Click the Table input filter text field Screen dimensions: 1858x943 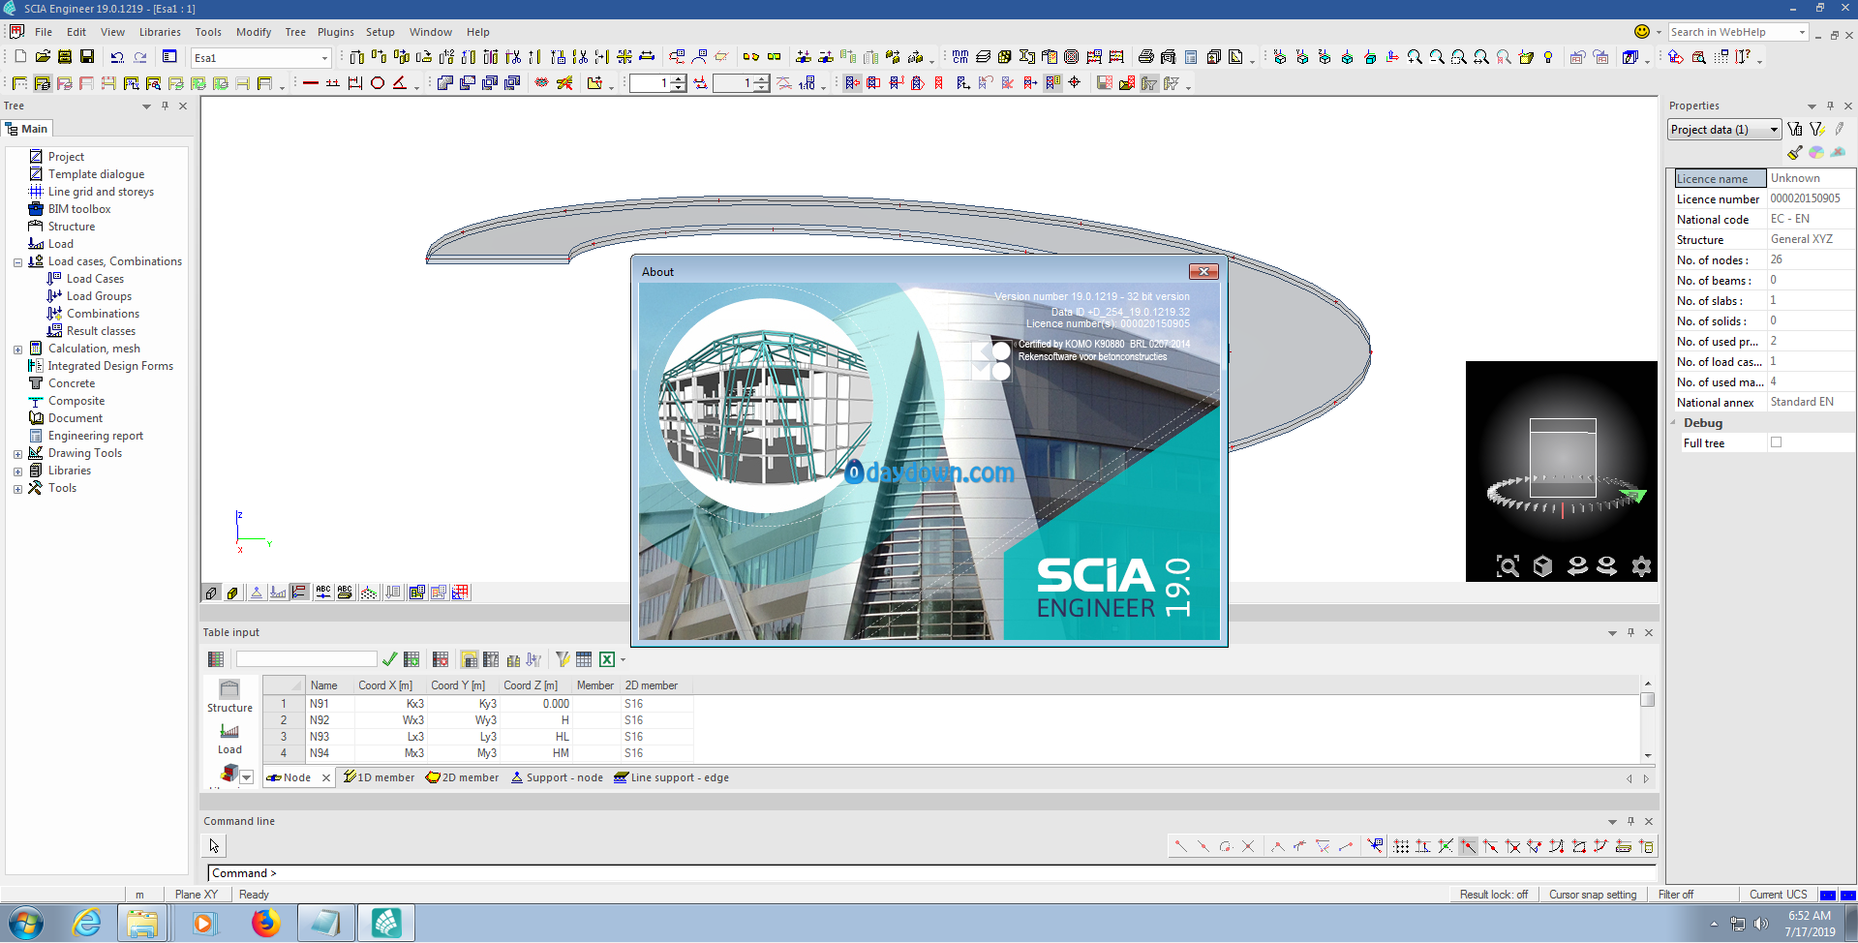306,659
